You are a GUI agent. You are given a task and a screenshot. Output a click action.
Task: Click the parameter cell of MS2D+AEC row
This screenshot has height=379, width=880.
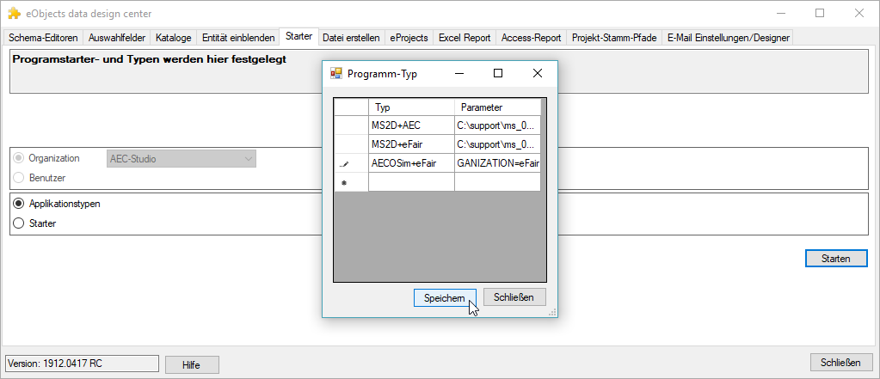tap(497, 125)
